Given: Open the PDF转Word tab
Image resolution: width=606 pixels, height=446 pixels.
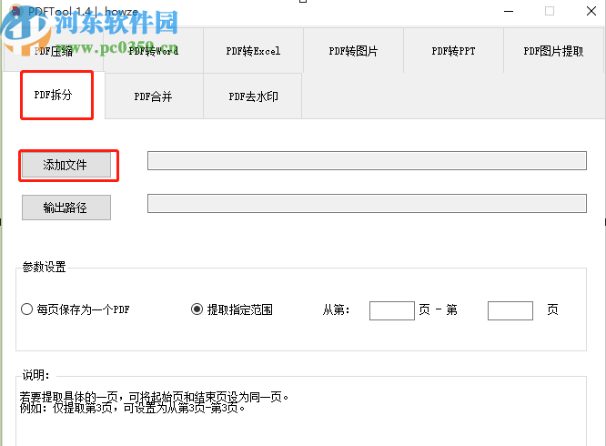Looking at the screenshot, I should (154, 50).
